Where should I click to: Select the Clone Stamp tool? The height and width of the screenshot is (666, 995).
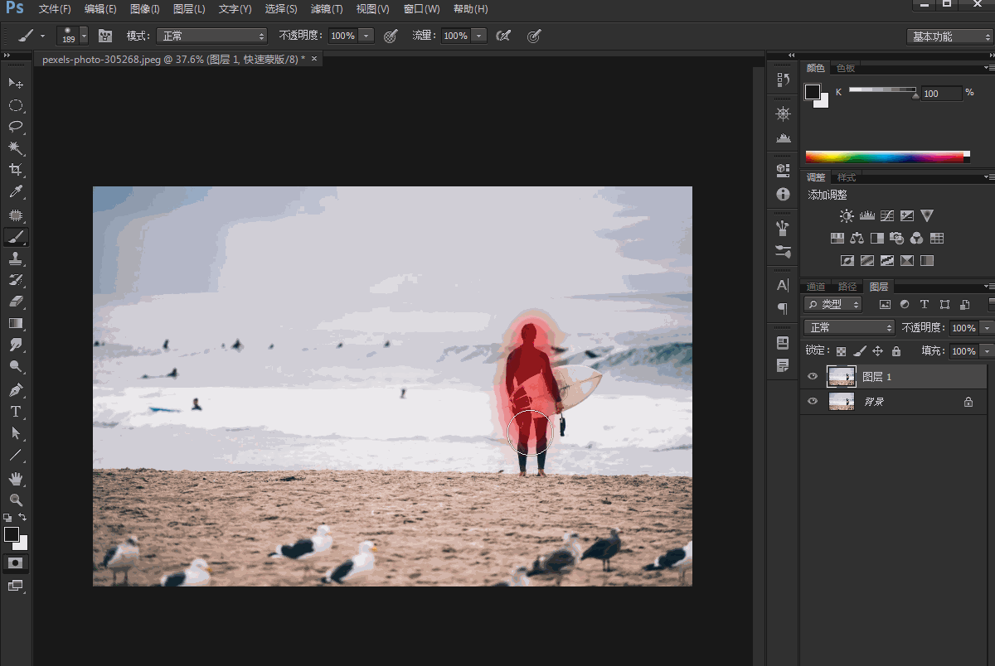(x=16, y=258)
